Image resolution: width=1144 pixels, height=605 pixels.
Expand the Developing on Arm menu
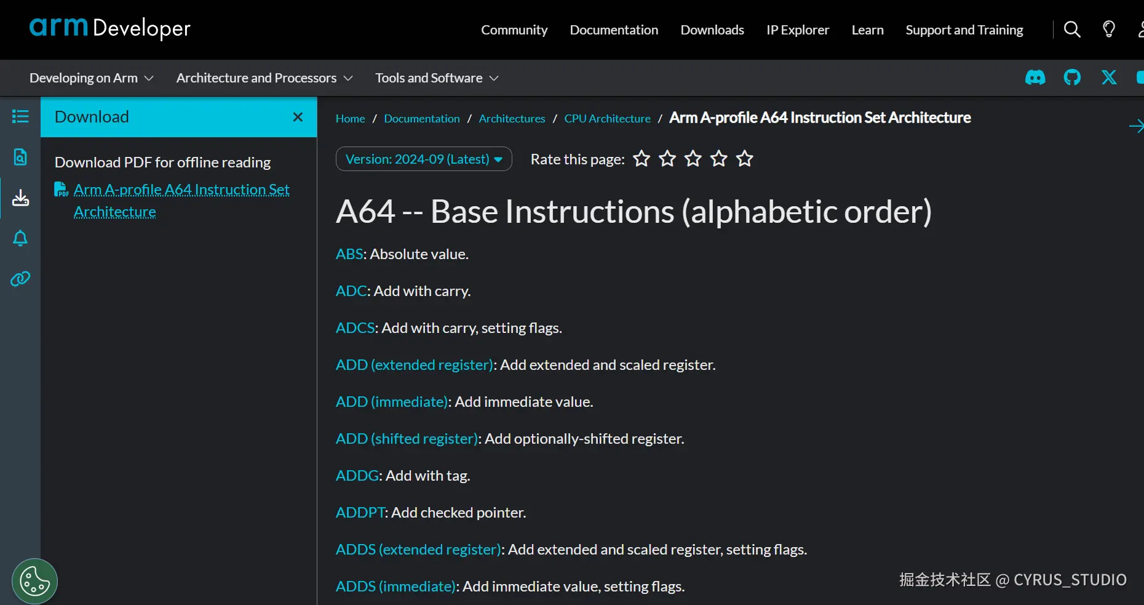[x=92, y=78]
